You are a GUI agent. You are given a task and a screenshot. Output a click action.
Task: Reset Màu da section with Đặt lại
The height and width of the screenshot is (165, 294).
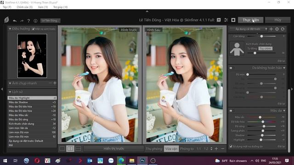point(281,146)
